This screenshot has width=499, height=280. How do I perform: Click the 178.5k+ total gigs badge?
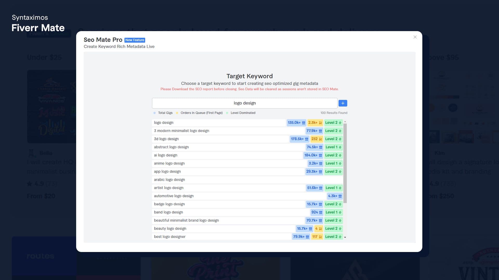click(299, 139)
